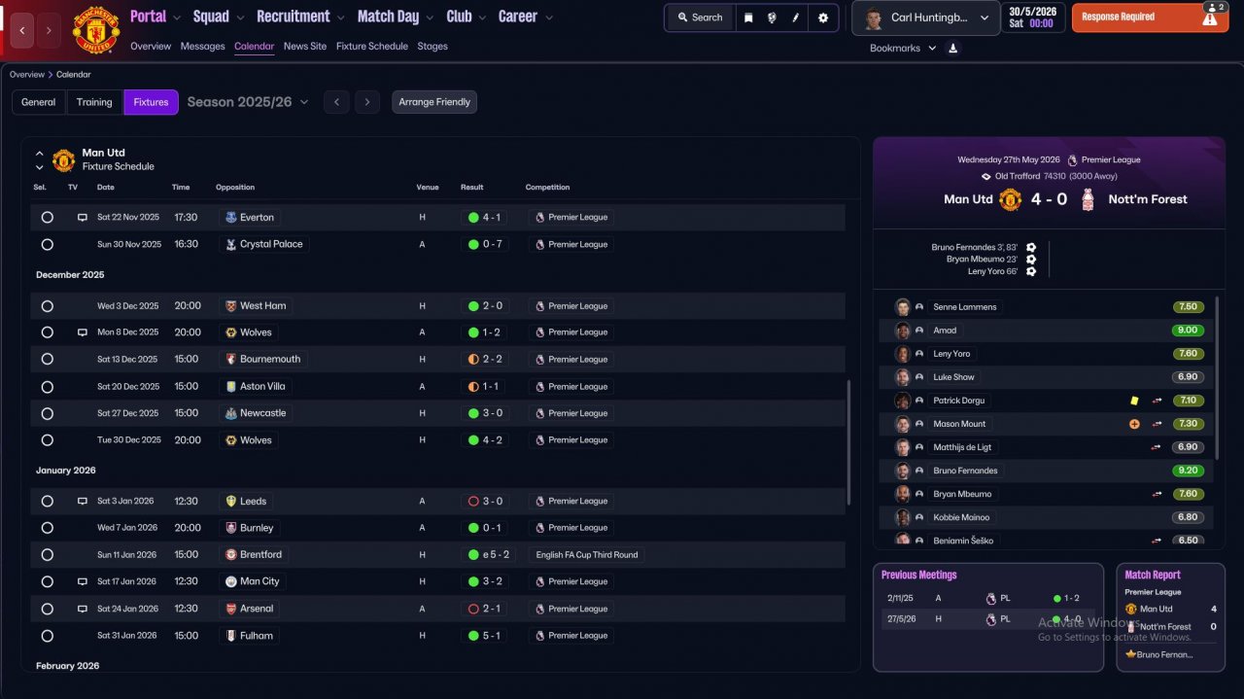Open the Fixture Schedule tab
Image resolution: width=1244 pixels, height=699 pixels.
(372, 46)
